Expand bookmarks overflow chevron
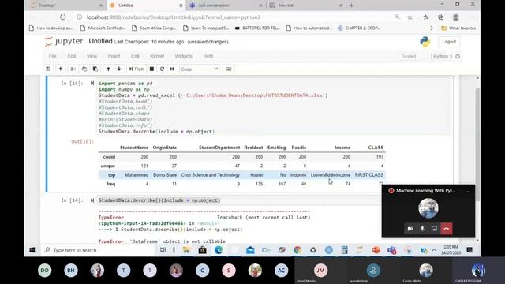Viewport: 505px width, 284px height. 432,28
